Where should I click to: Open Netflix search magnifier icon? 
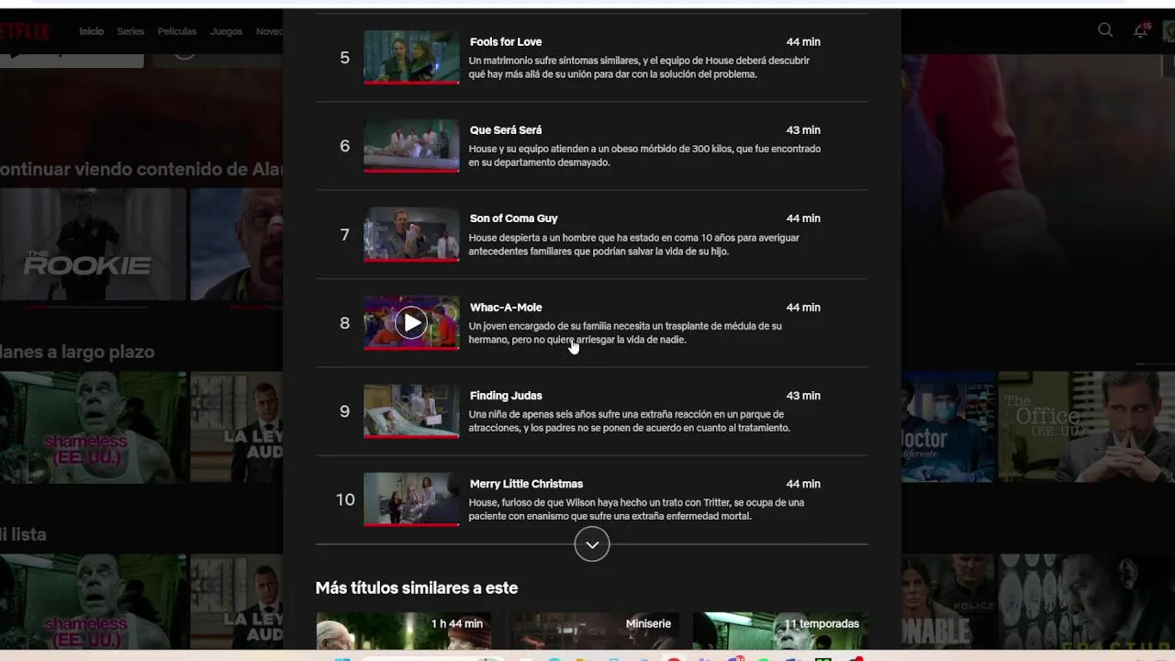pos(1105,30)
